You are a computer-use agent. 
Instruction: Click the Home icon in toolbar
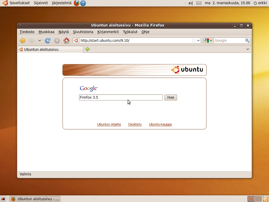[x=66, y=41]
